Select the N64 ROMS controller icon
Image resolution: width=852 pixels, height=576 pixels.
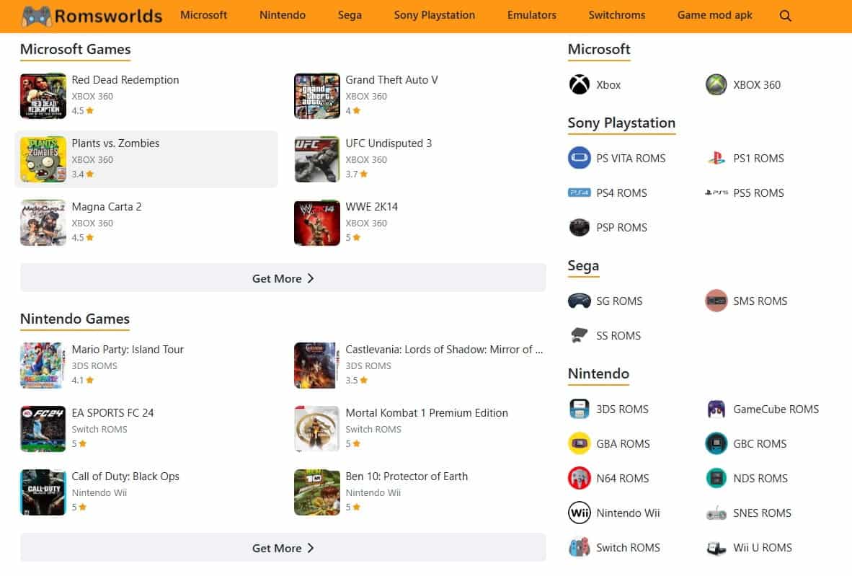(x=579, y=478)
